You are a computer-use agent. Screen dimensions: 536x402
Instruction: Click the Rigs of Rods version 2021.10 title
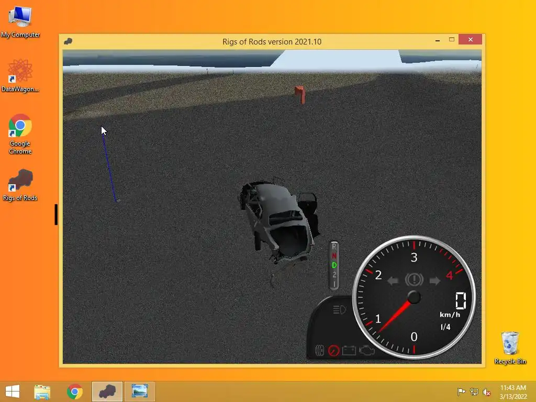(272, 42)
